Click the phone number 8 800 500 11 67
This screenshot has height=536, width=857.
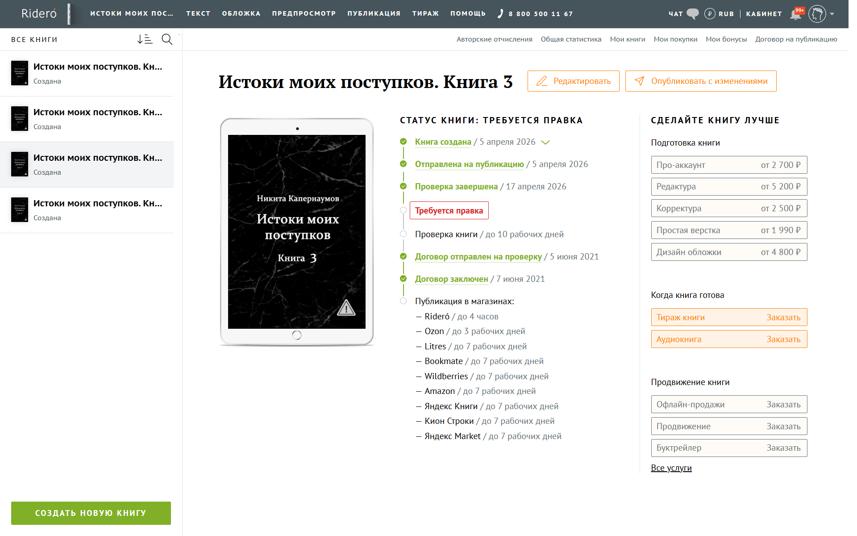tap(541, 14)
